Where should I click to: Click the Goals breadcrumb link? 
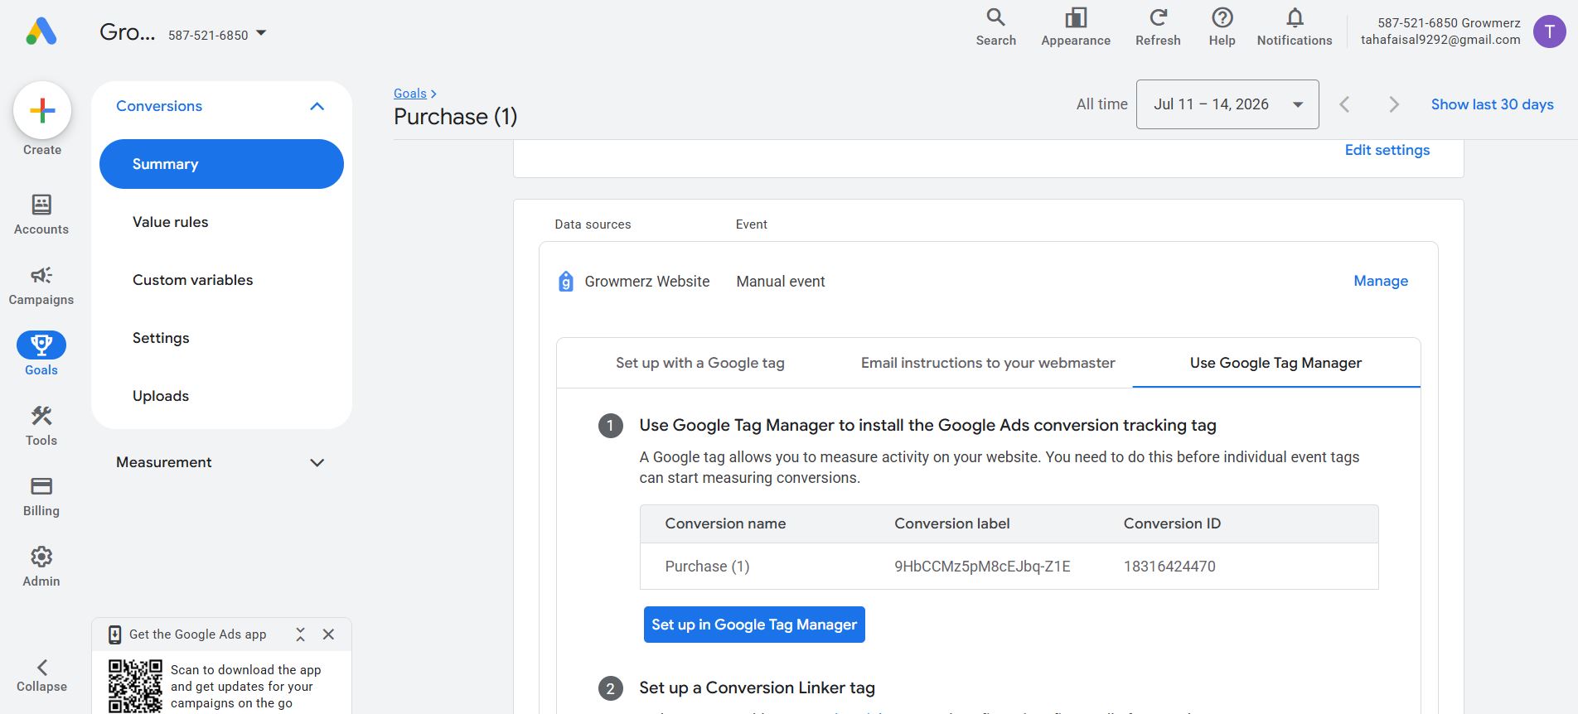coord(410,94)
